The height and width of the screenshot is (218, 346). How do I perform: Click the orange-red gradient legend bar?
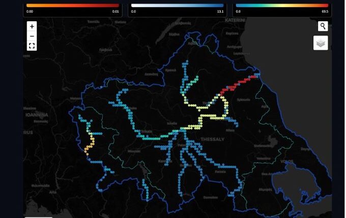pos(73,6)
